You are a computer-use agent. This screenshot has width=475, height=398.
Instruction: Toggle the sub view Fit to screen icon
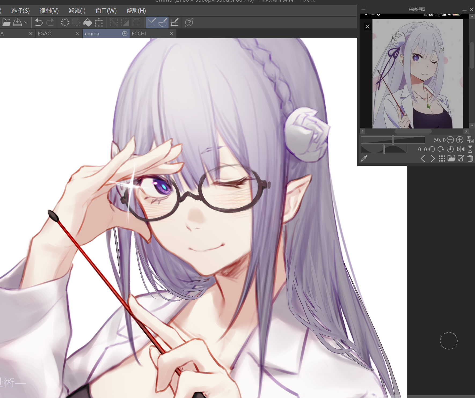pyautogui.click(x=470, y=140)
